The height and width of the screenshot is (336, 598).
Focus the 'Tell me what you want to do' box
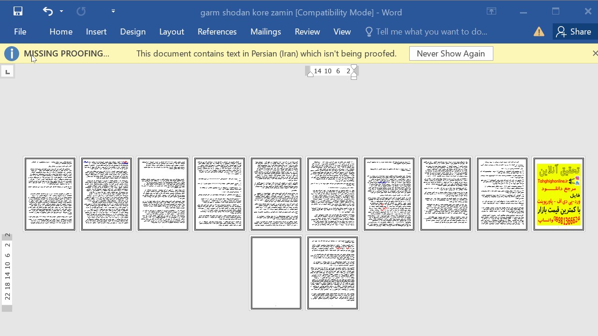pos(431,32)
